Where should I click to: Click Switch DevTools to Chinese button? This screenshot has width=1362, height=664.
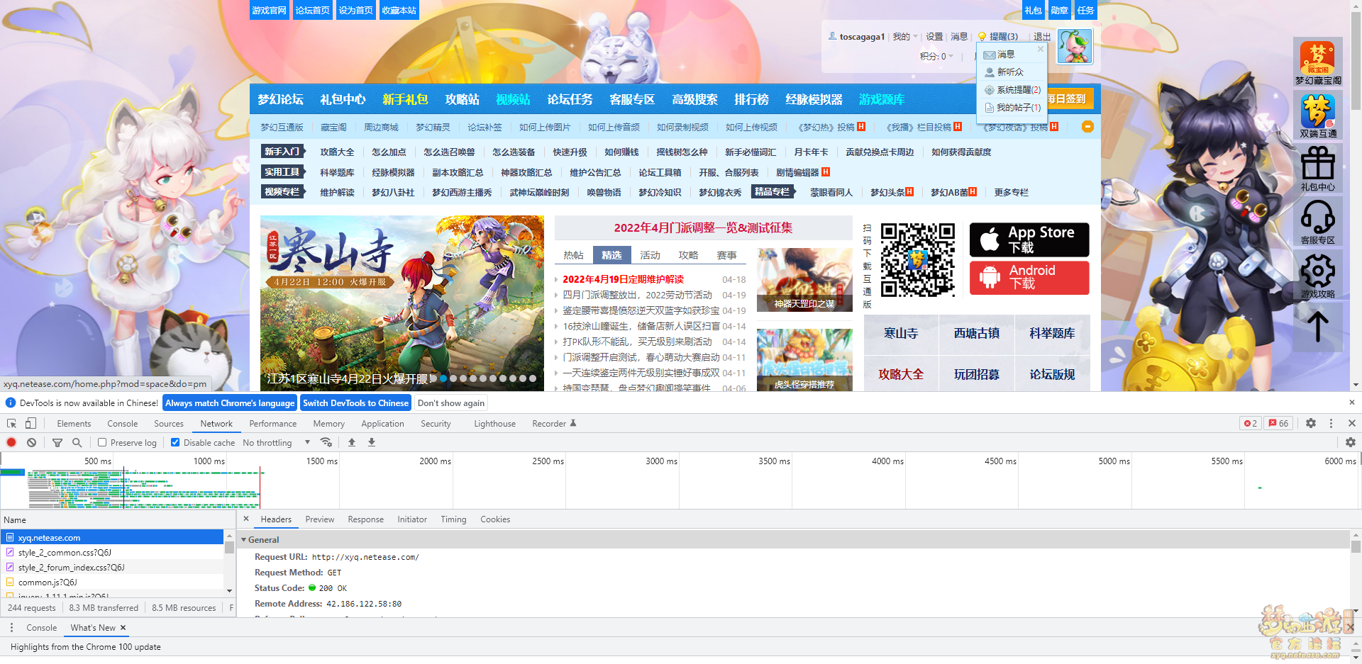pos(355,403)
